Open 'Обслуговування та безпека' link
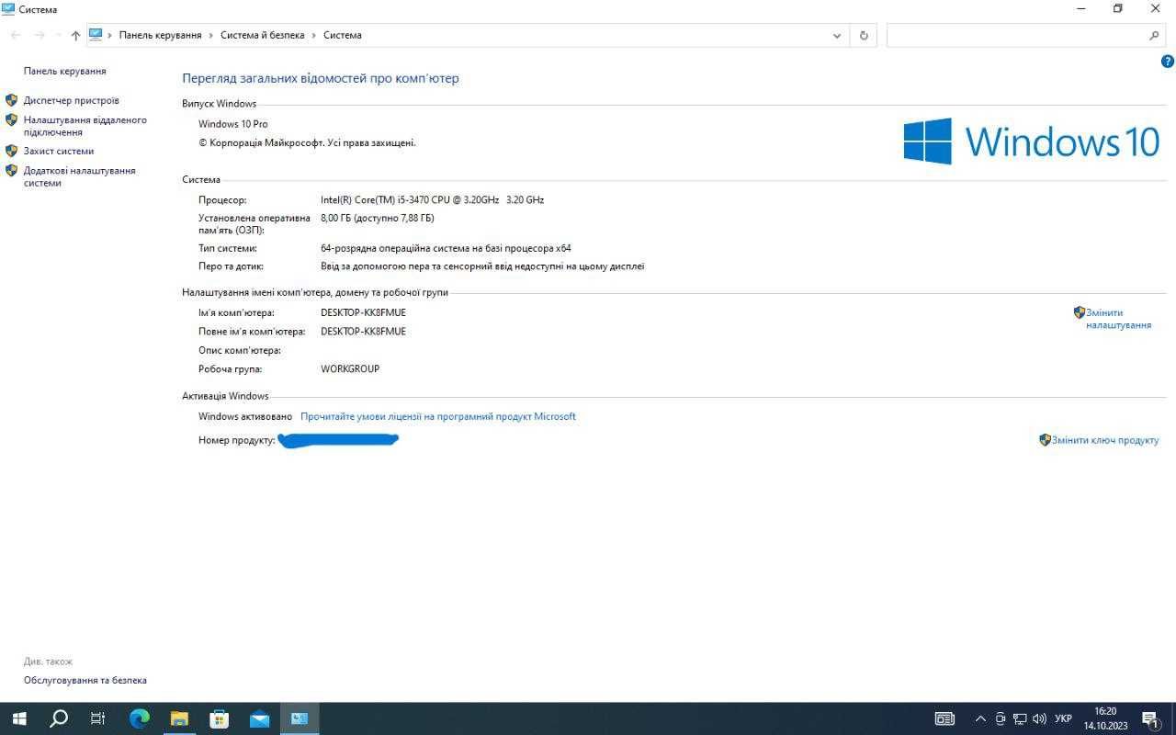This screenshot has width=1176, height=735. 85,680
